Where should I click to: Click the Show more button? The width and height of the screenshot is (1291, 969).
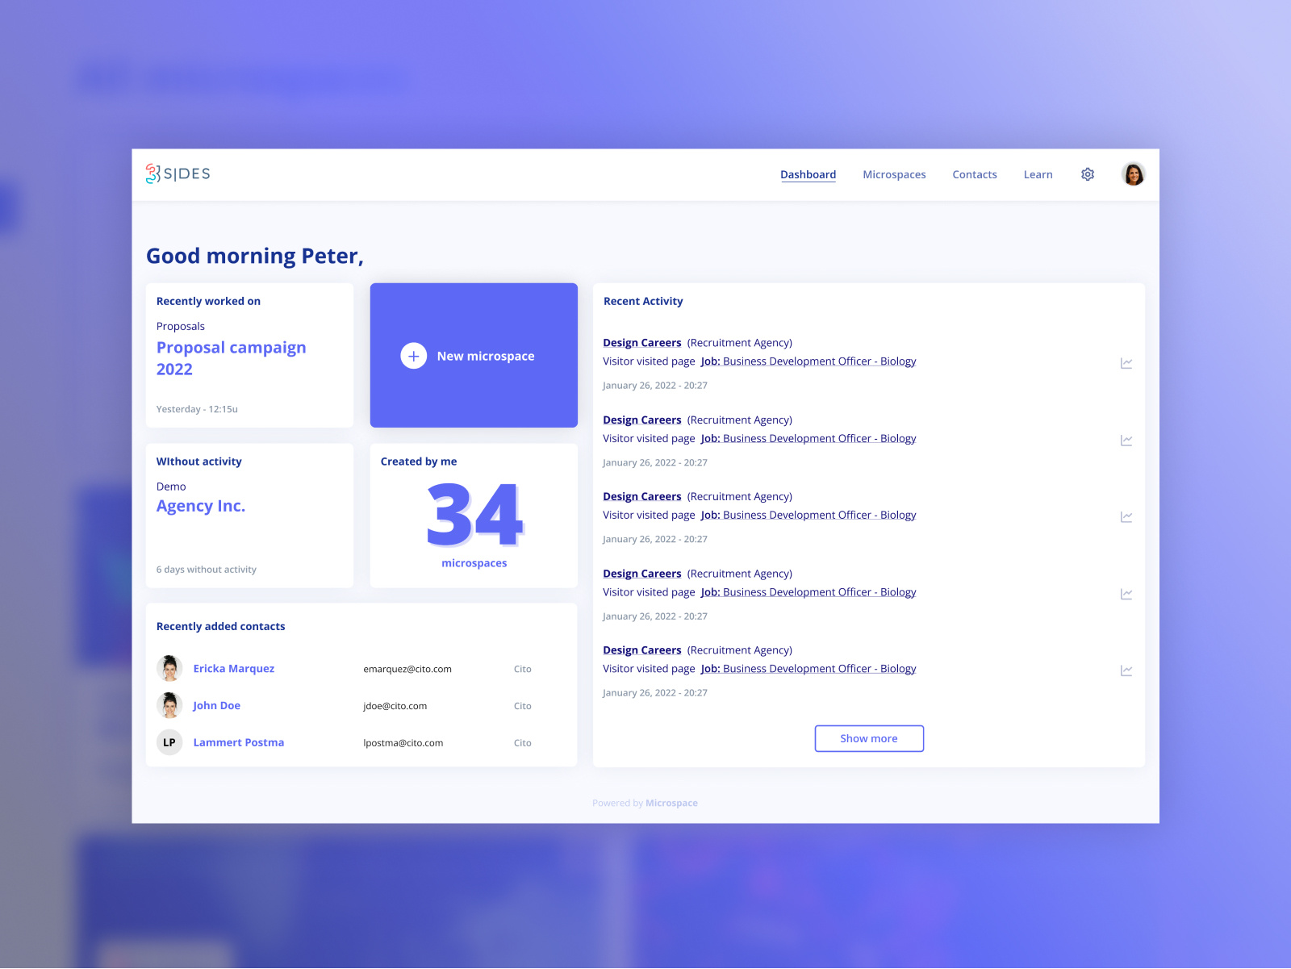[x=868, y=738]
